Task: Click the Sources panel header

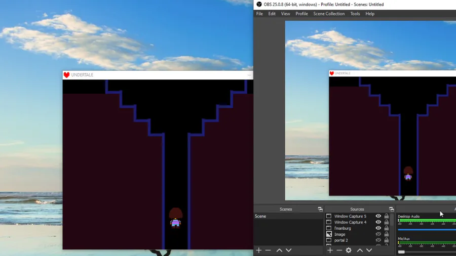Action: pos(360,209)
